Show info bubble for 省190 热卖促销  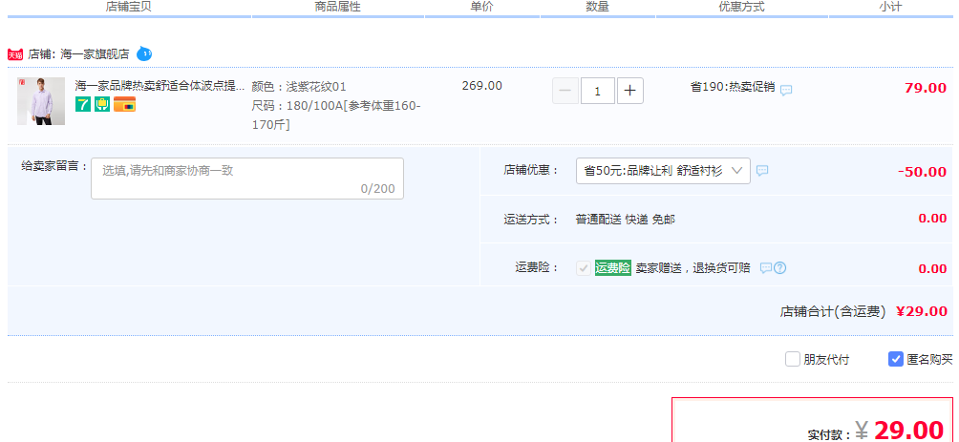[786, 90]
